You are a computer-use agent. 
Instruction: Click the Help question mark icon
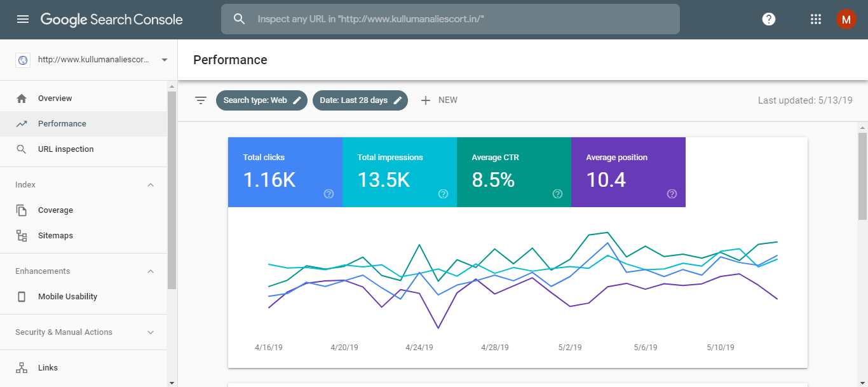coord(769,19)
